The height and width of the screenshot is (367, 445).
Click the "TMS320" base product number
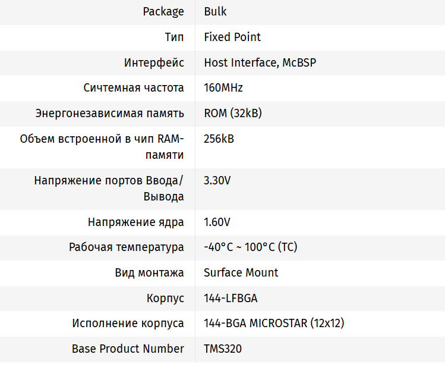[x=223, y=349]
